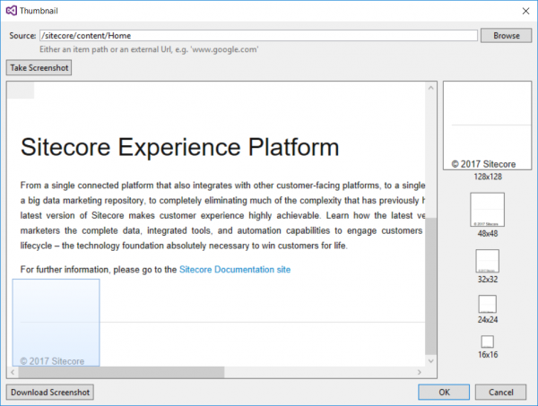Close the Thumbnail dialog

(525, 11)
